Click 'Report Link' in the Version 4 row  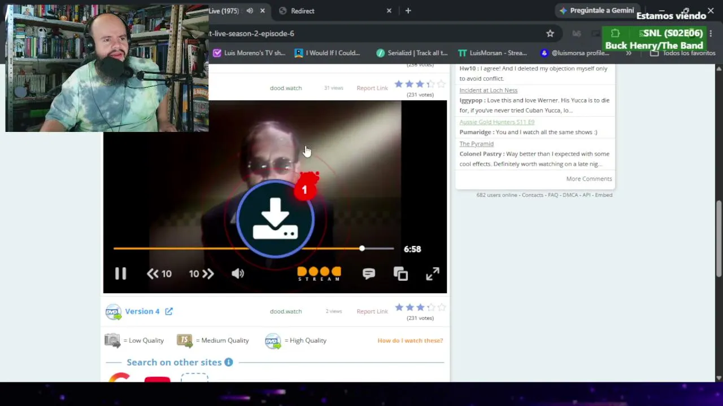pyautogui.click(x=372, y=311)
